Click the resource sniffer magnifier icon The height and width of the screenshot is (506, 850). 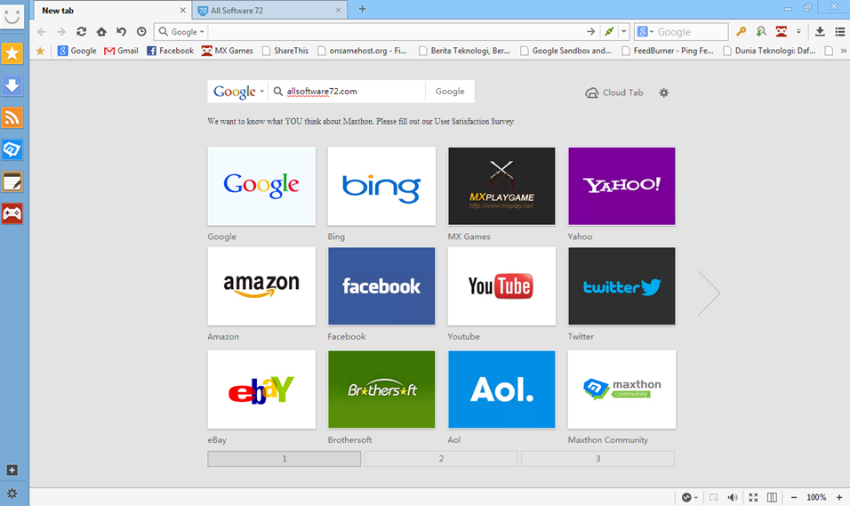tap(761, 31)
